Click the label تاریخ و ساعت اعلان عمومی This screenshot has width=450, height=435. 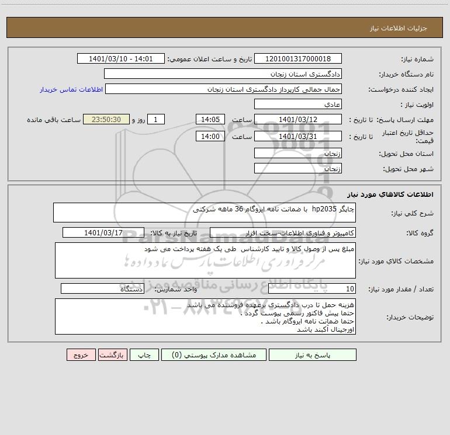[x=210, y=59]
